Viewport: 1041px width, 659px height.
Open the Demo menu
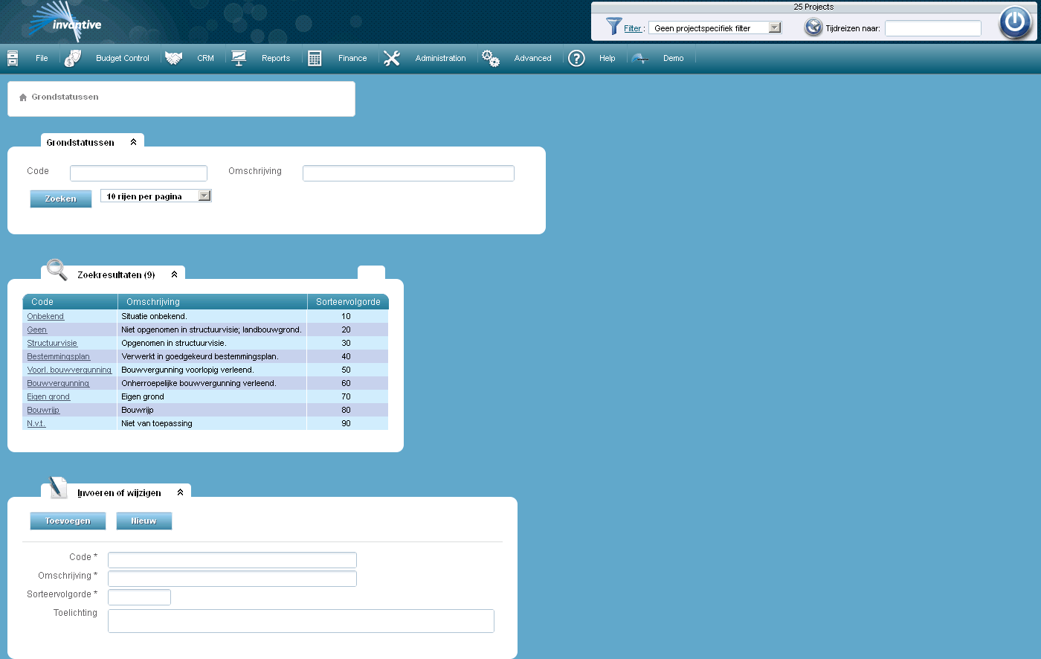coord(674,58)
